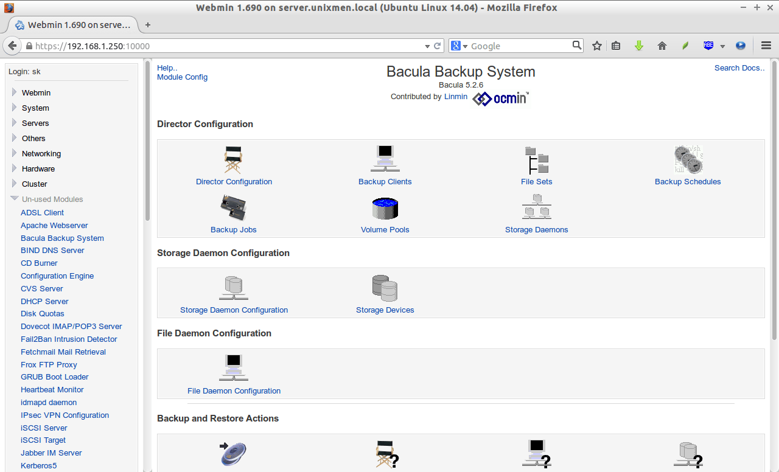
Task: Click the Backup Clients computer icon
Action: point(385,159)
